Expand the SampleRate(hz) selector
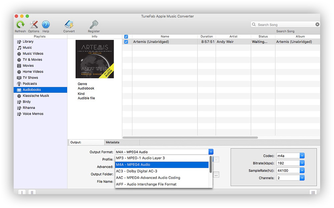 tap(301, 170)
